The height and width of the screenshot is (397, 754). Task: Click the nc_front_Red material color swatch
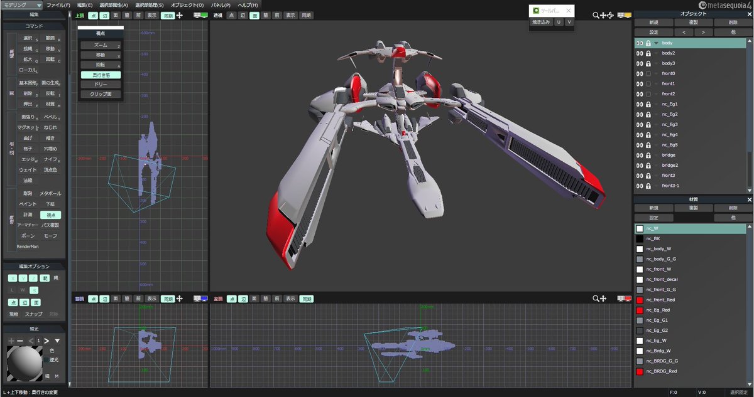640,300
